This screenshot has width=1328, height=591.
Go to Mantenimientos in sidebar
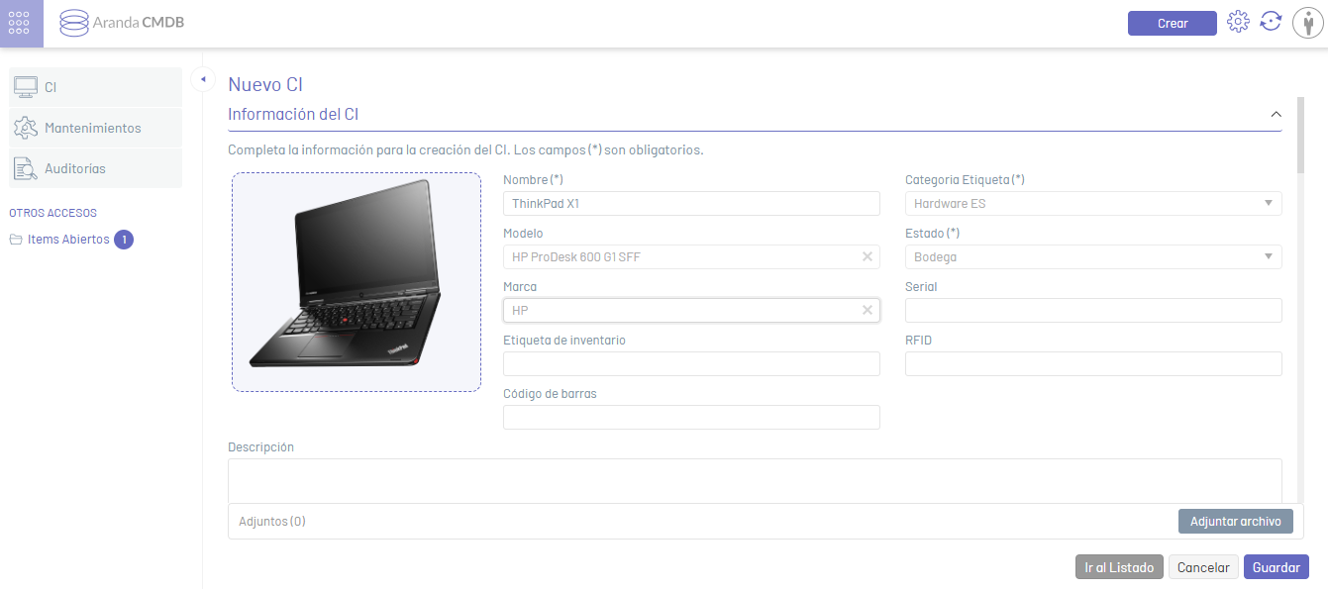pyautogui.click(x=95, y=128)
